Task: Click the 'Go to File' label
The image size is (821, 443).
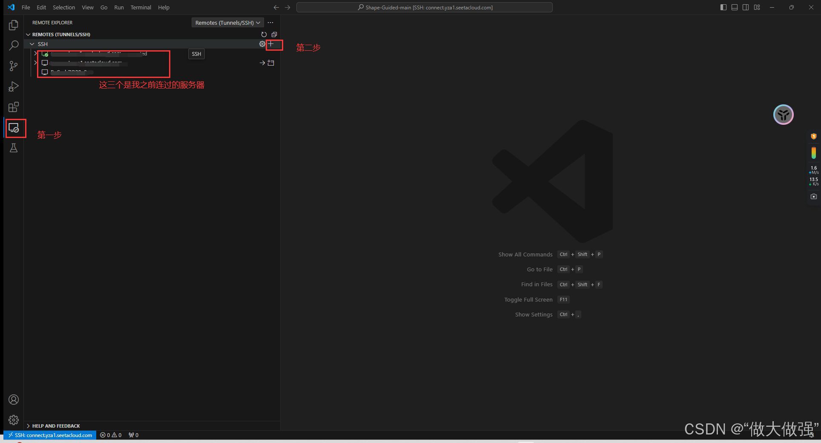Action: pos(540,269)
